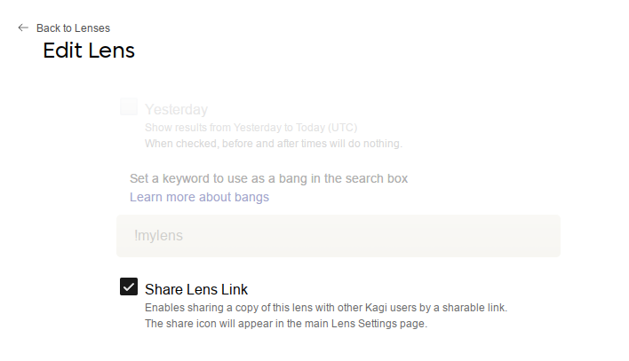The image size is (629, 361).
Task: Click the Share Lens Link label
Action: (195, 289)
